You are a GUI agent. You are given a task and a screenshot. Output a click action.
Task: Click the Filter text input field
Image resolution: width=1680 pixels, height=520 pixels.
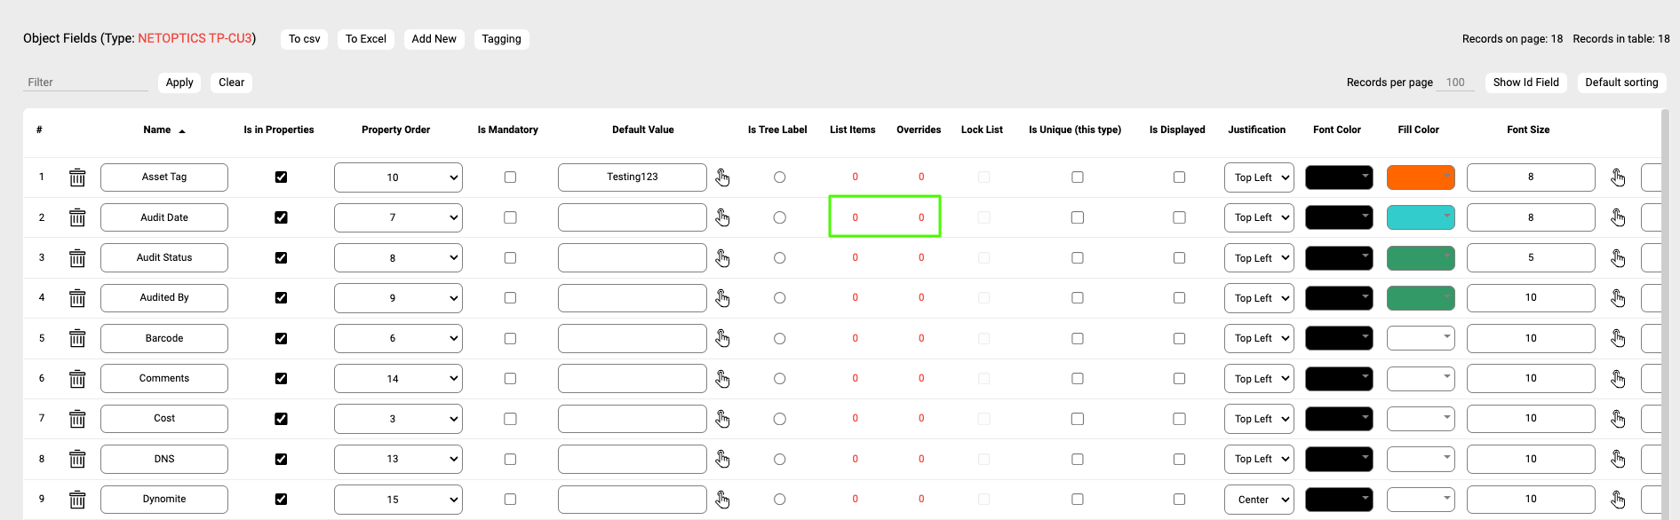point(85,83)
